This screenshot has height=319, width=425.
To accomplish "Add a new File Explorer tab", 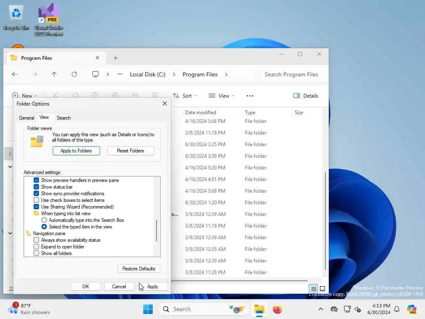I will 116,58.
